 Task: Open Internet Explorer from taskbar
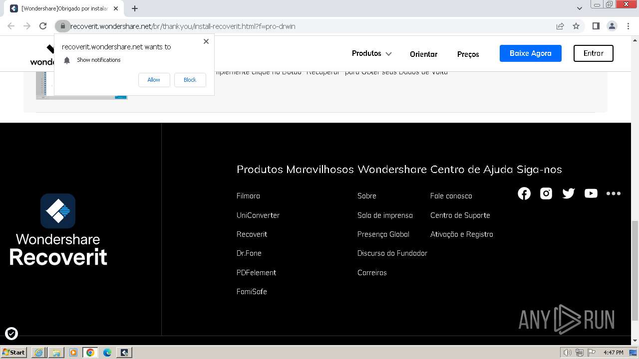tap(39, 353)
